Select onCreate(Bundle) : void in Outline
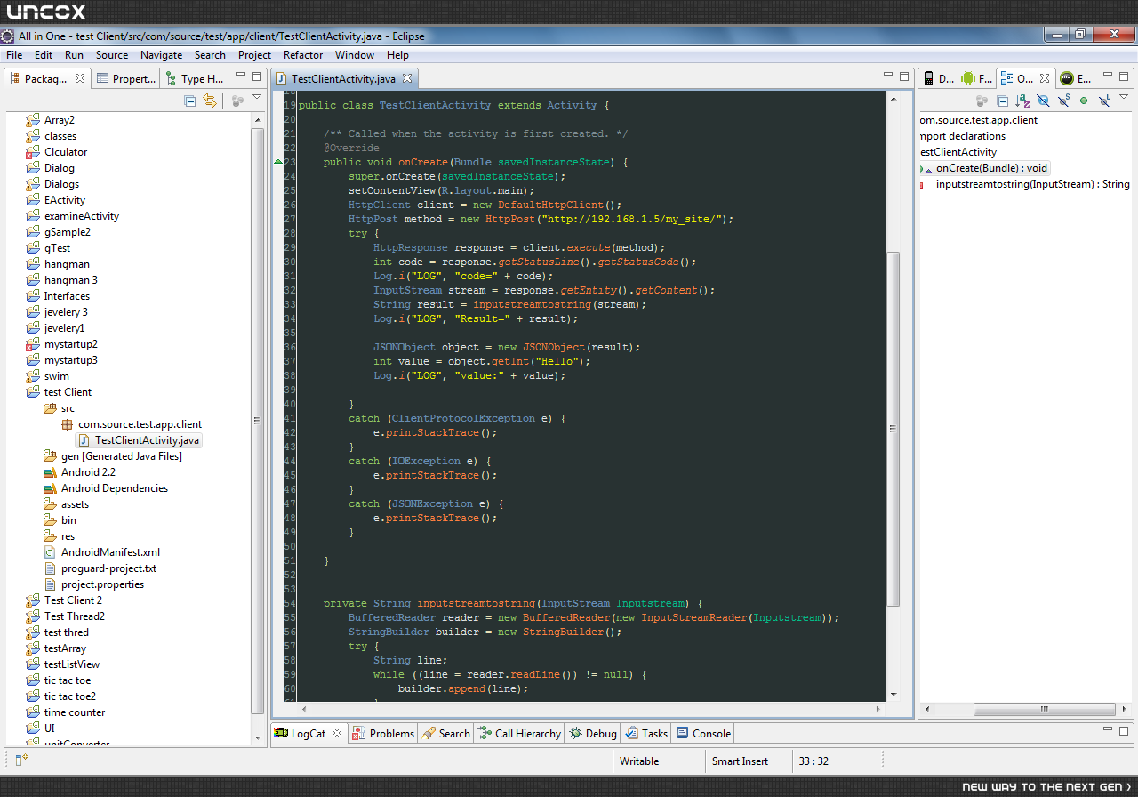The image size is (1138, 797). (x=991, y=167)
